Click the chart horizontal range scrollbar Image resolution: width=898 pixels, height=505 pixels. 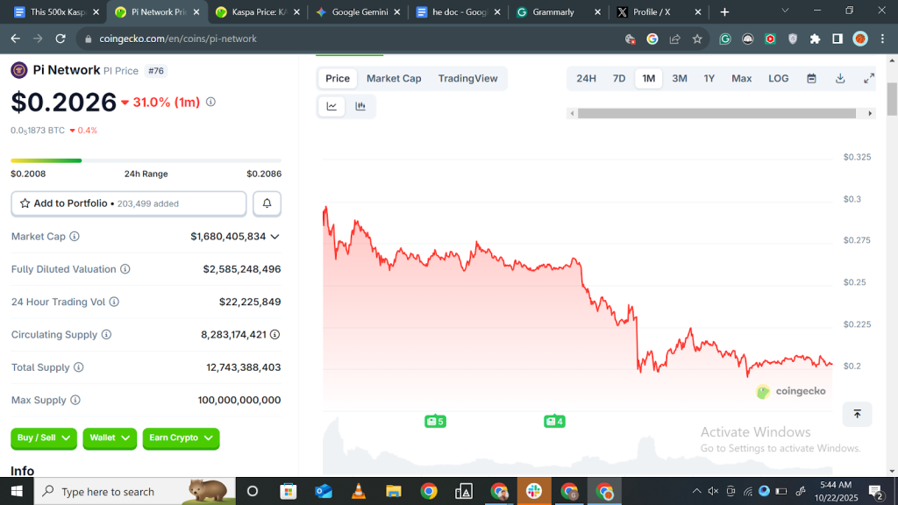pos(717,113)
